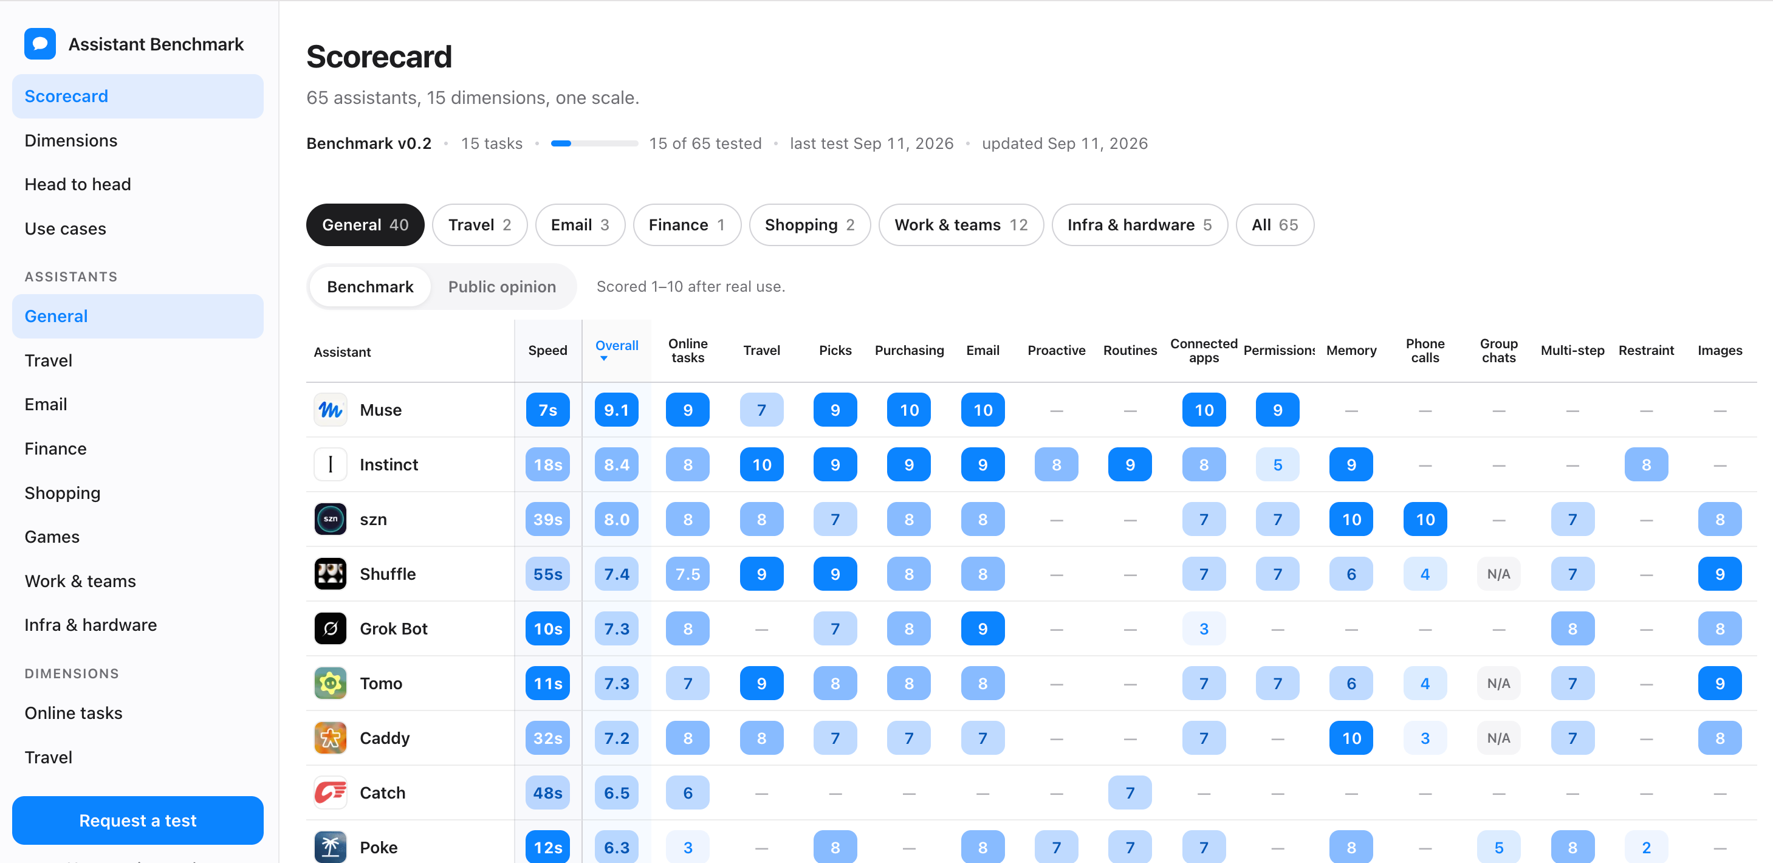
Task: Select the szn assistant icon
Action: [x=331, y=520]
